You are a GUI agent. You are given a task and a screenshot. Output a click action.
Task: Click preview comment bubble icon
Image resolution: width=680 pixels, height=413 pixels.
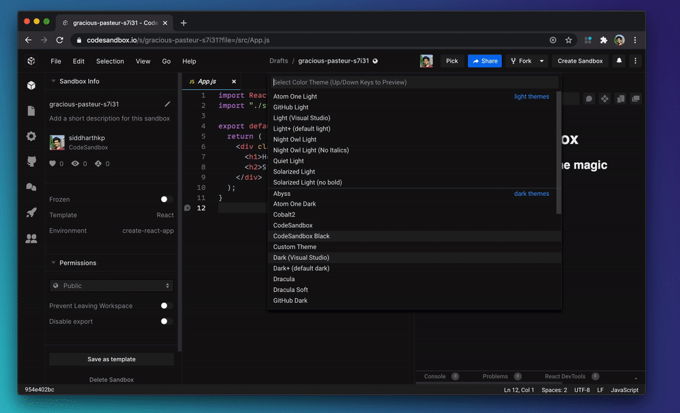(x=589, y=99)
